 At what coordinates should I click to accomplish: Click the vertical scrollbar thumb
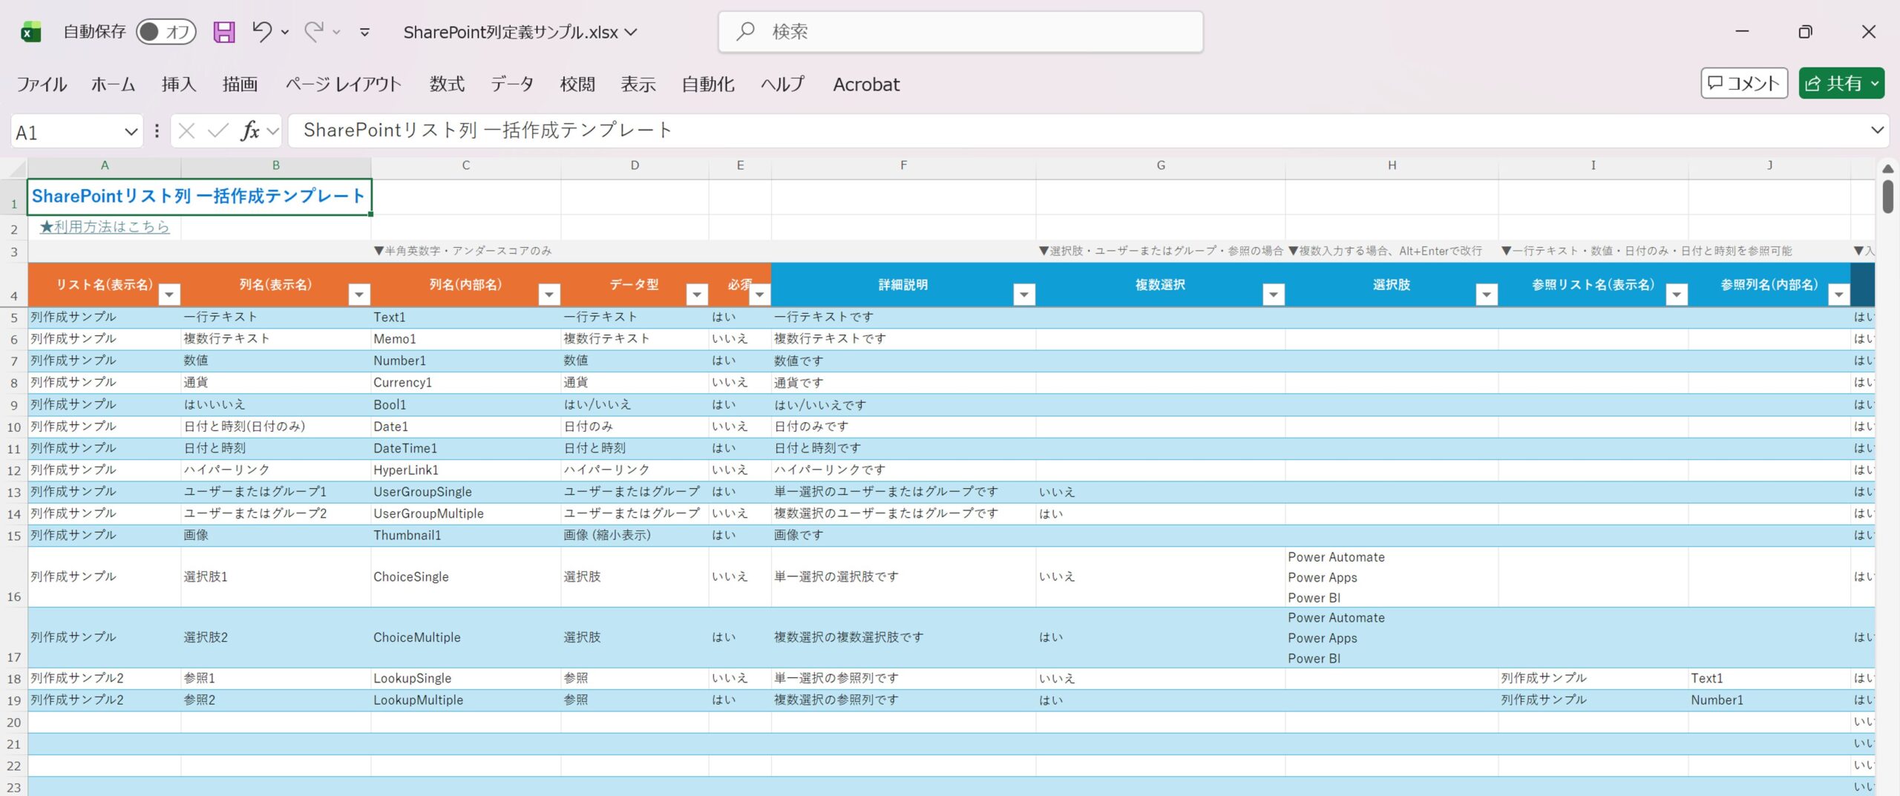[x=1888, y=197]
